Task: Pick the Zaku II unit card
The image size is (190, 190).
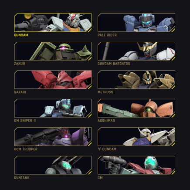Action: (53, 51)
